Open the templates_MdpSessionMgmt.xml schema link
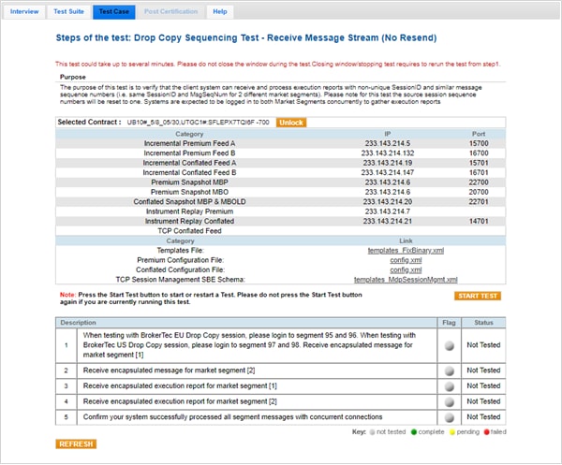 406,279
